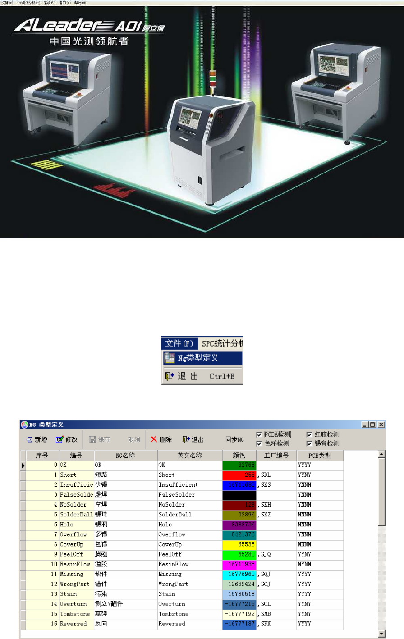404x639 pixels.
Task: Click the 退出 (exit) toolbar icon
Action: 186,439
